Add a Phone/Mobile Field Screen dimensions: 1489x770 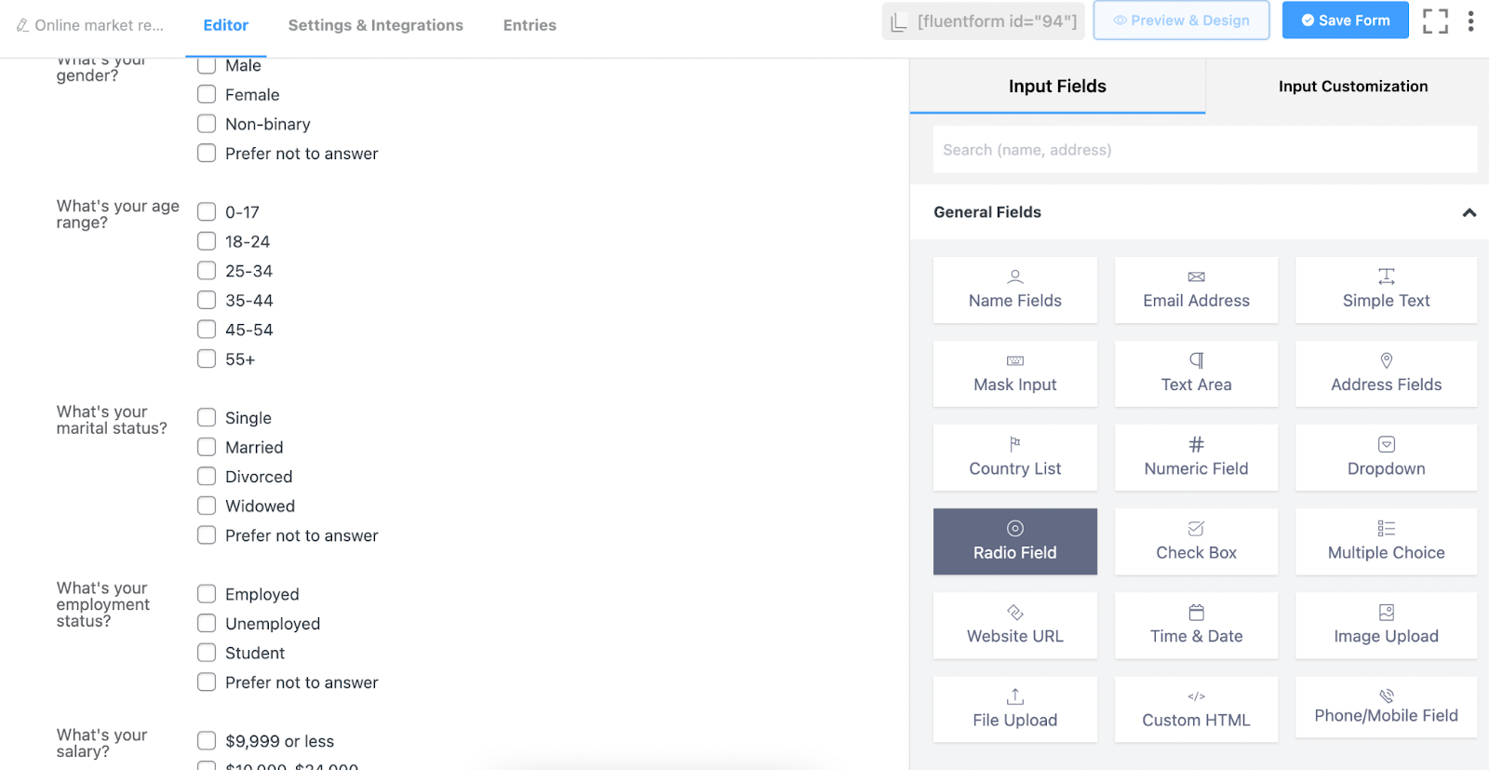[1386, 709]
